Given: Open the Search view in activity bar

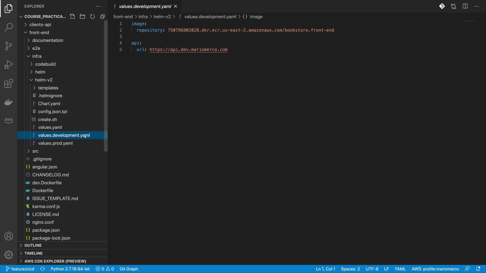Looking at the screenshot, I should [9, 27].
